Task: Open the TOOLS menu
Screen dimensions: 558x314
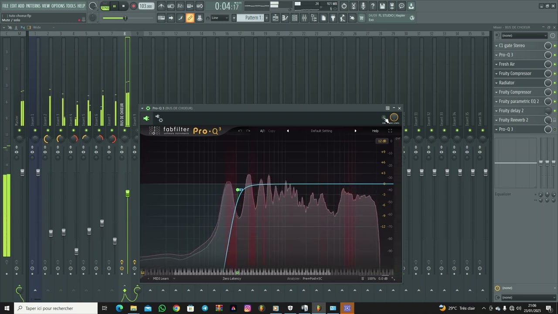Action: coord(71,6)
